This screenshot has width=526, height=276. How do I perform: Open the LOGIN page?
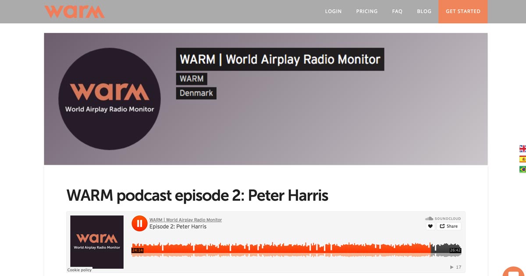[333, 11]
